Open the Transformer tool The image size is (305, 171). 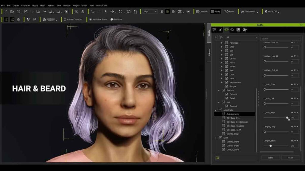pos(249,12)
